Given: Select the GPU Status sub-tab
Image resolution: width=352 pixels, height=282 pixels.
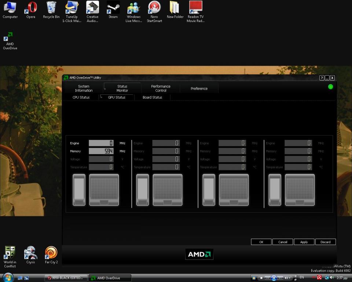Looking at the screenshot, I should coord(117,97).
